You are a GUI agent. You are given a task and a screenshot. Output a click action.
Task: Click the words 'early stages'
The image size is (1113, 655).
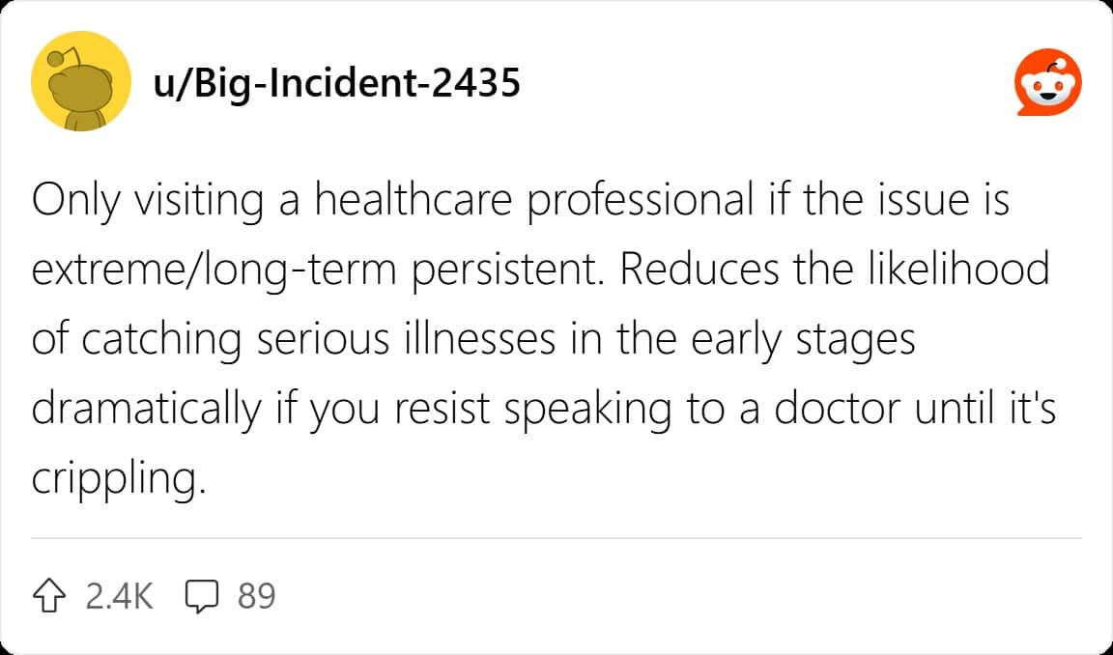click(x=803, y=340)
